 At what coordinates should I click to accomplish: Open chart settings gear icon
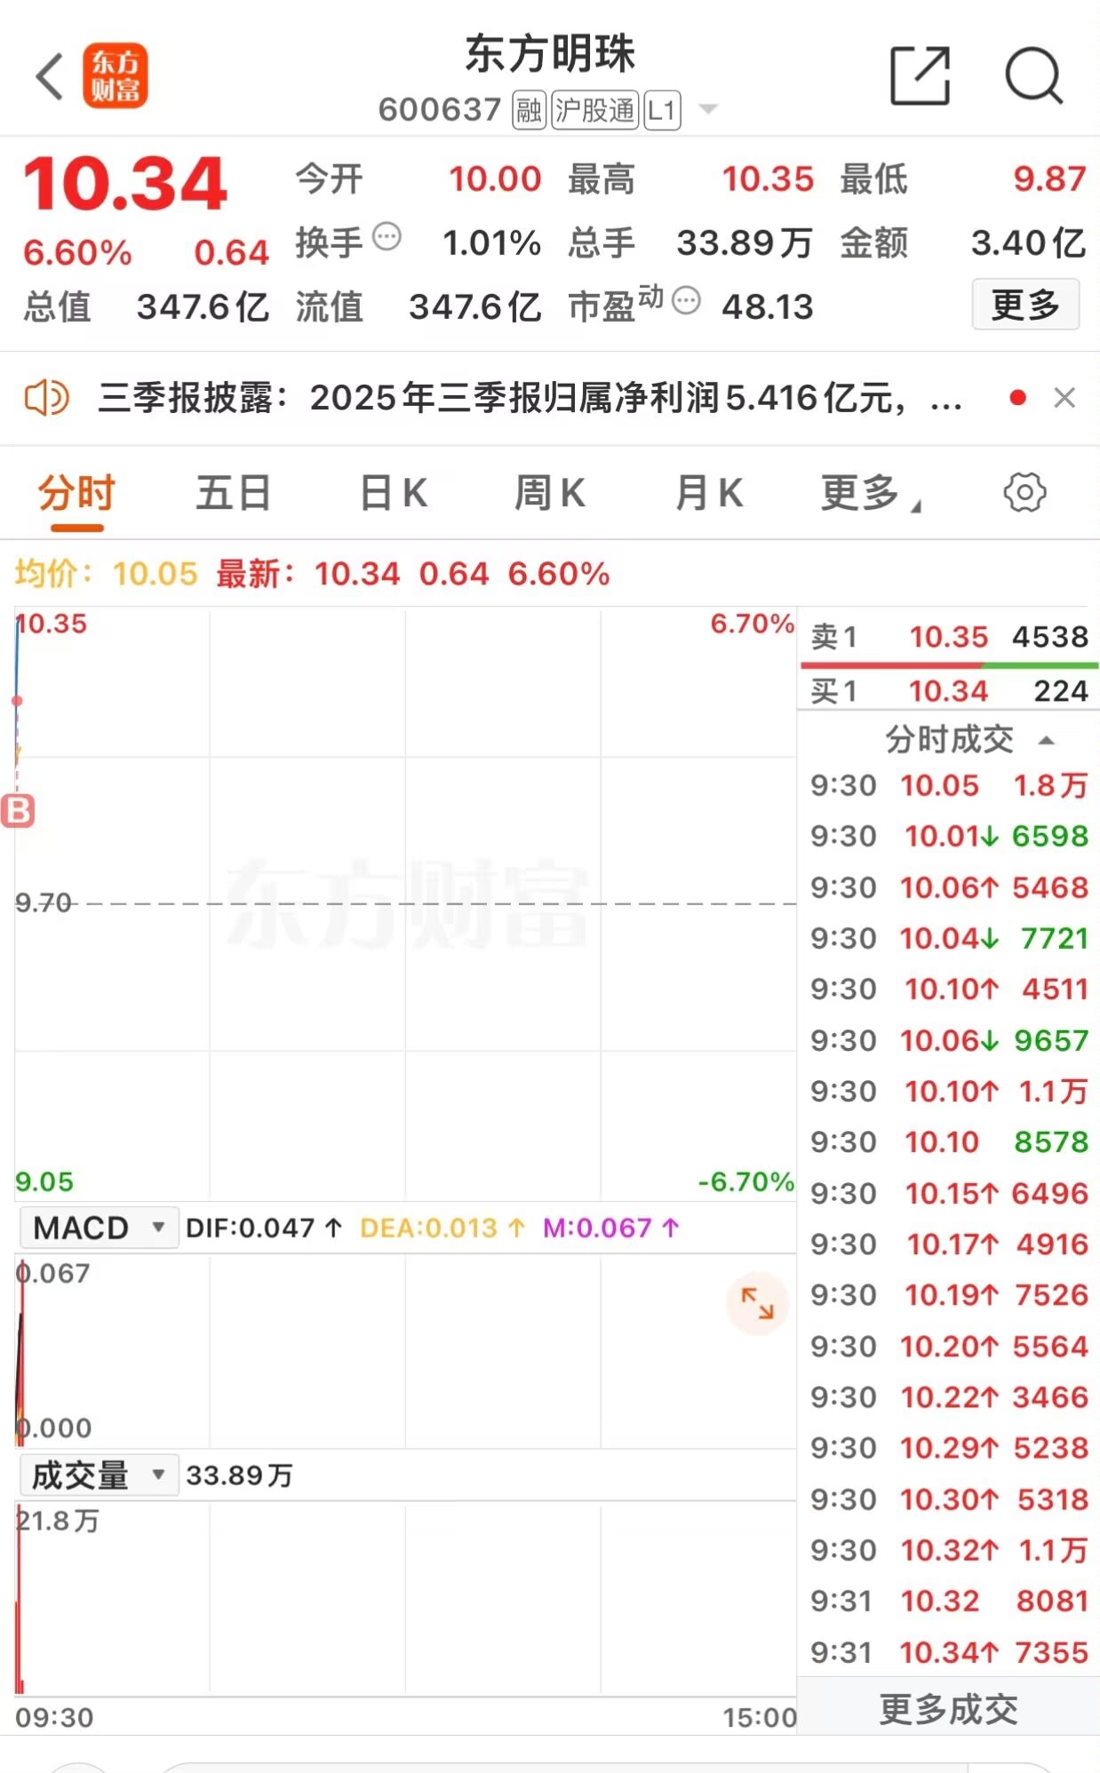(1024, 492)
